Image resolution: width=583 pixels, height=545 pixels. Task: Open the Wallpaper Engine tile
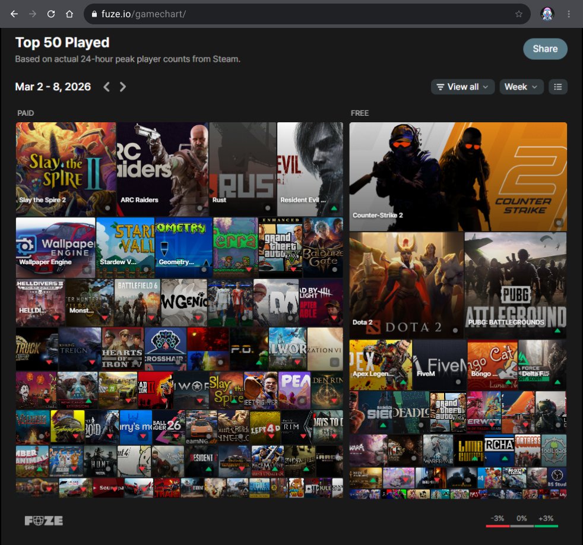pyautogui.click(x=55, y=247)
